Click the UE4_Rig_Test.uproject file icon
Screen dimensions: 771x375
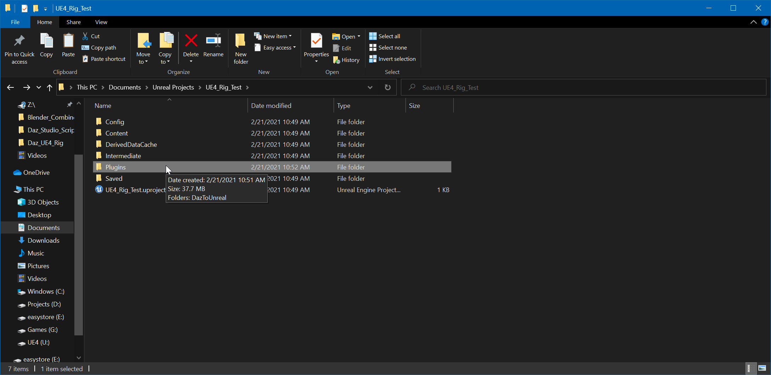99,190
